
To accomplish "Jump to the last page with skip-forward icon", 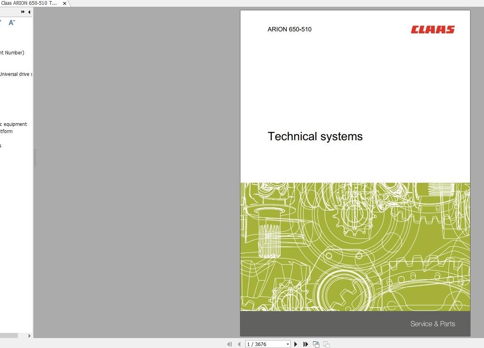I will [x=305, y=344].
